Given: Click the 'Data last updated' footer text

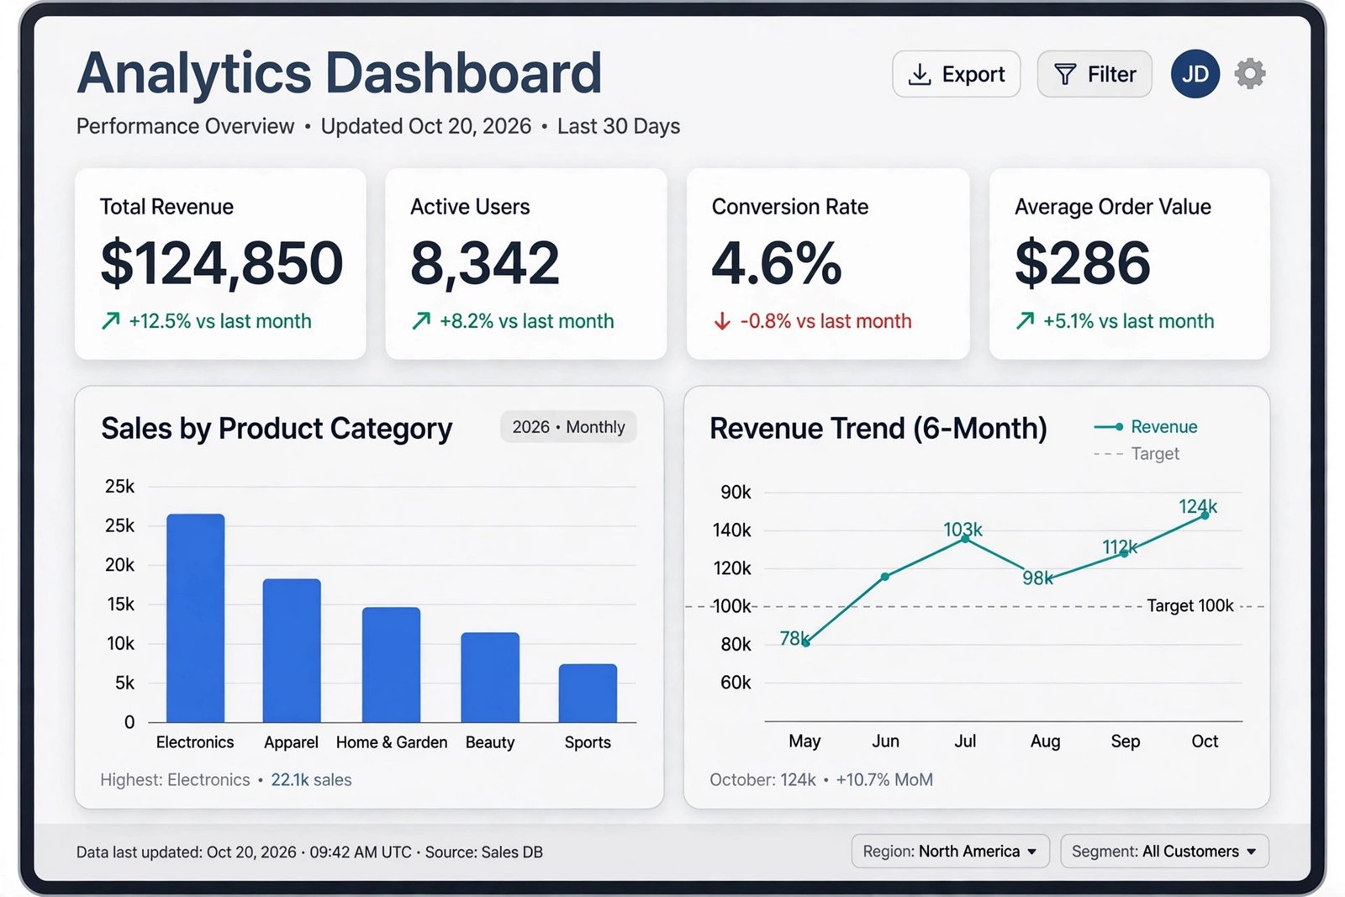Looking at the screenshot, I should 309,852.
